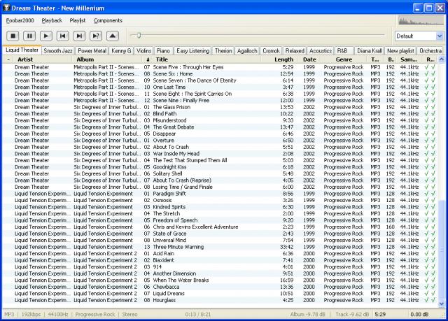Select the Diana Krall playlist tab
448x321 pixels.
coord(369,51)
